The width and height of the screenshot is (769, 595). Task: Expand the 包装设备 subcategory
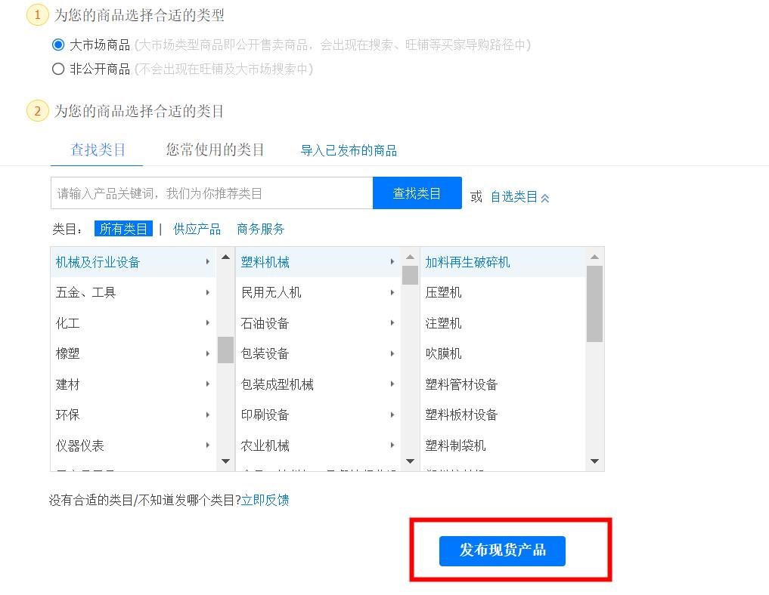point(265,353)
